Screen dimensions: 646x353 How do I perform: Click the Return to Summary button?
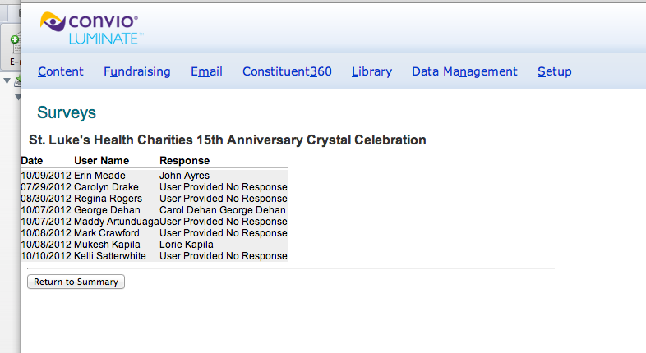pyautogui.click(x=76, y=282)
